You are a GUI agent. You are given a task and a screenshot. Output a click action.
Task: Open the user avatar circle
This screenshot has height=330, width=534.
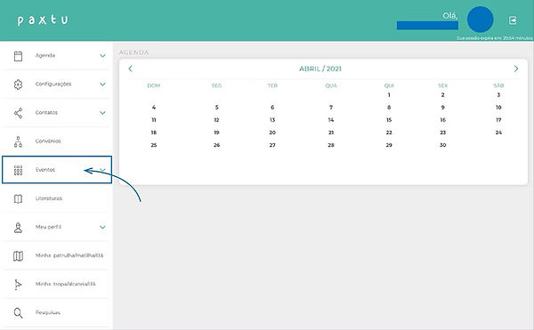[x=481, y=20]
